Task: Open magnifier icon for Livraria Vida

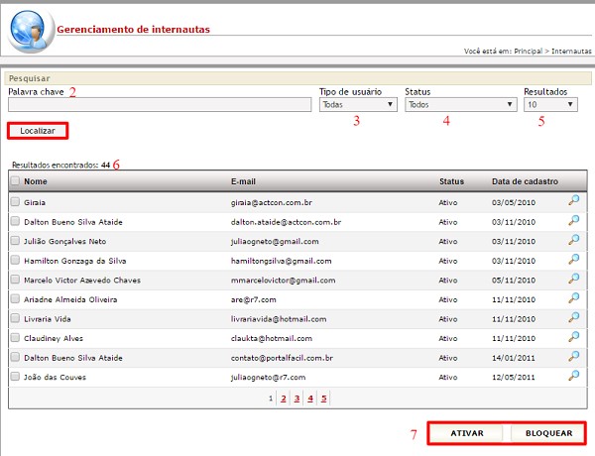Action: point(574,317)
